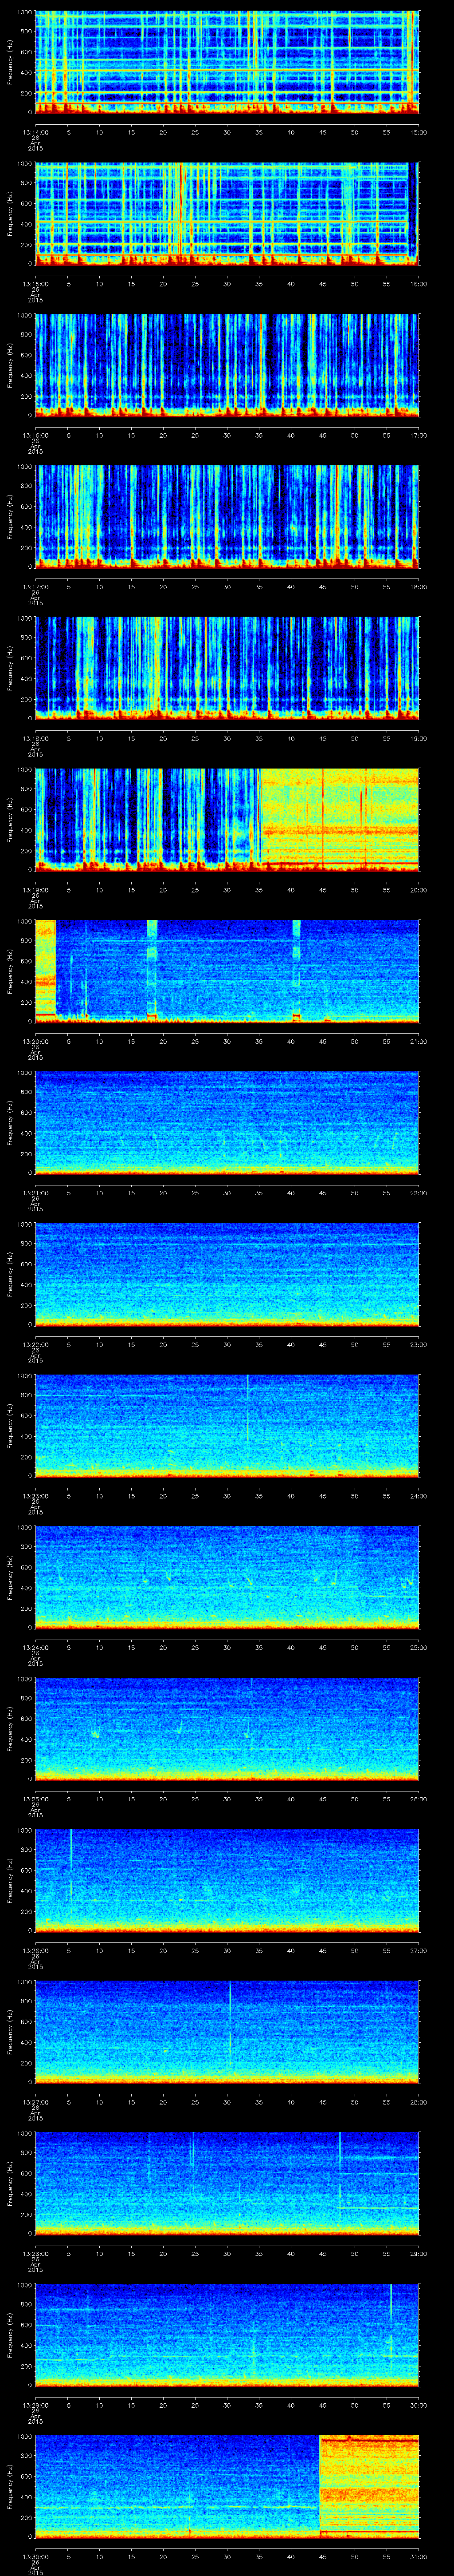This screenshot has height=2576, width=454.
Task: Select the '13:18:00' time axis label
Action: pos(35,737)
